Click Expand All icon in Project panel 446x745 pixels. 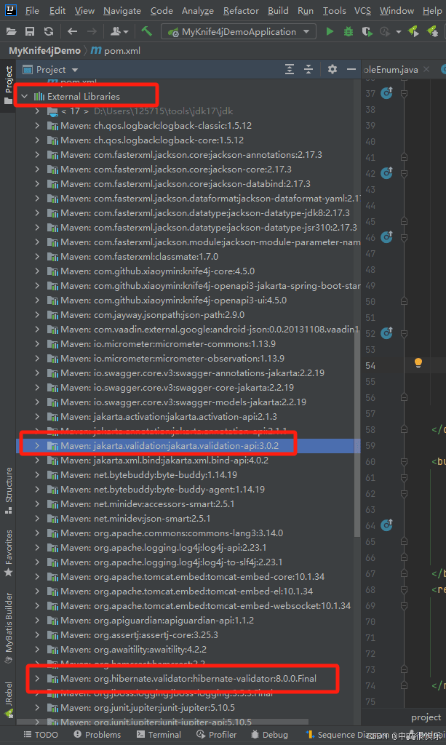click(290, 69)
